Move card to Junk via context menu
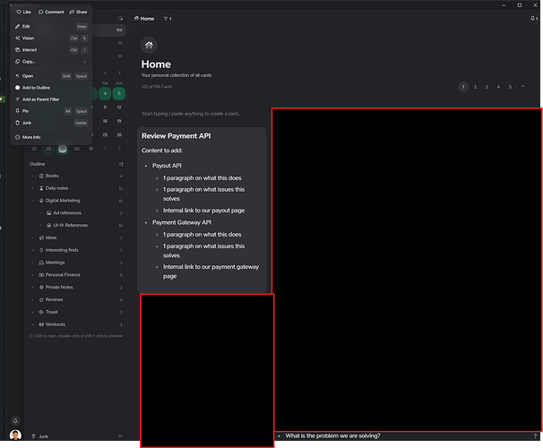 point(51,123)
